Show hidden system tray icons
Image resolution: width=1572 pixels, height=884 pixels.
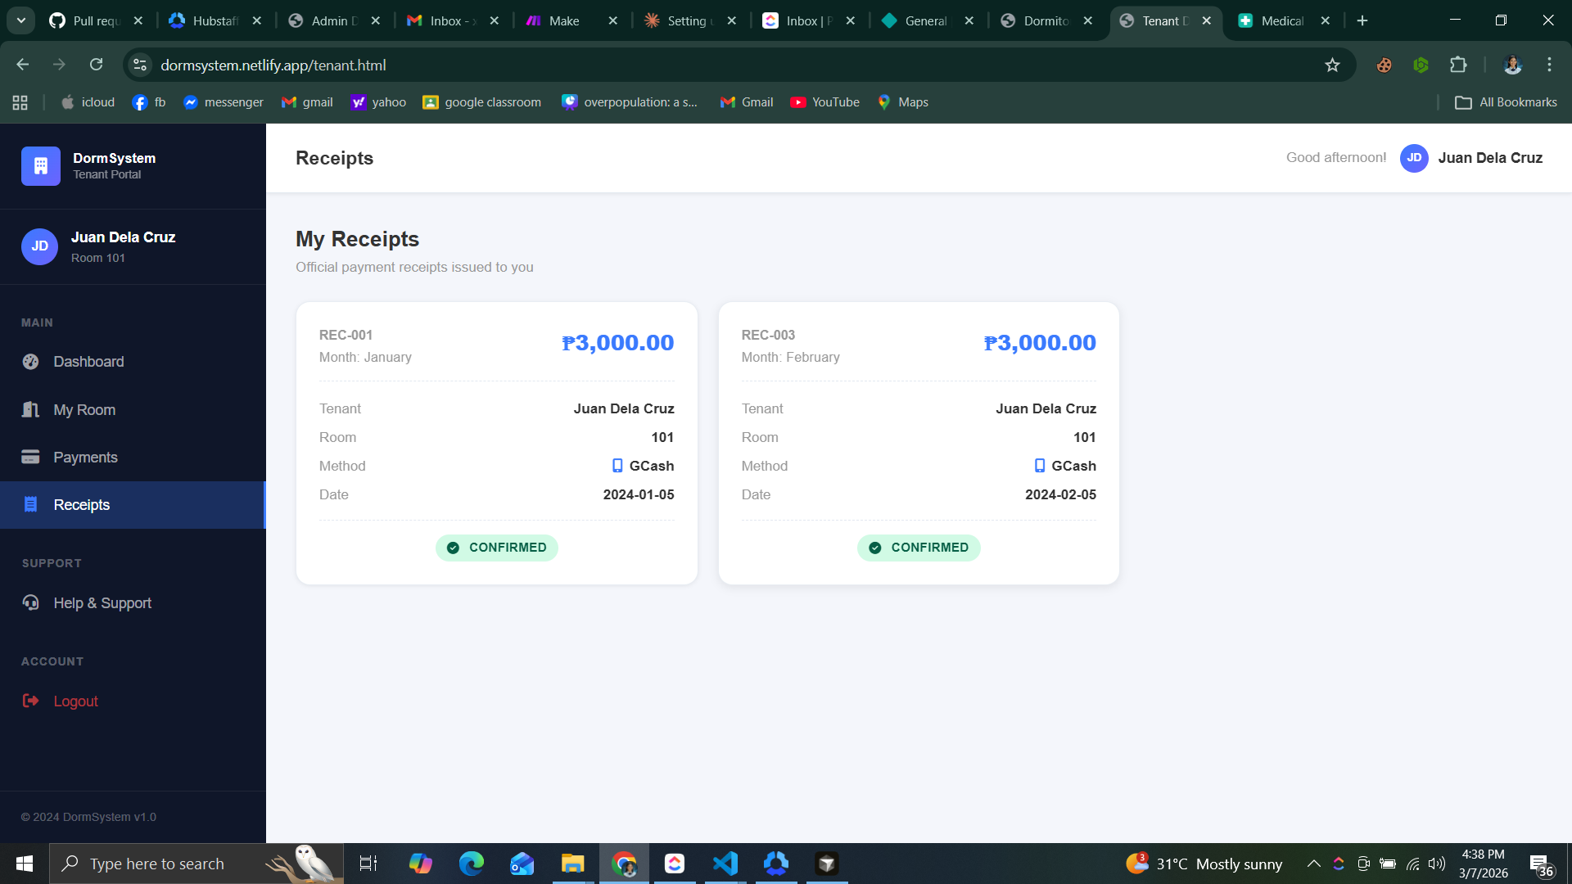[1313, 863]
